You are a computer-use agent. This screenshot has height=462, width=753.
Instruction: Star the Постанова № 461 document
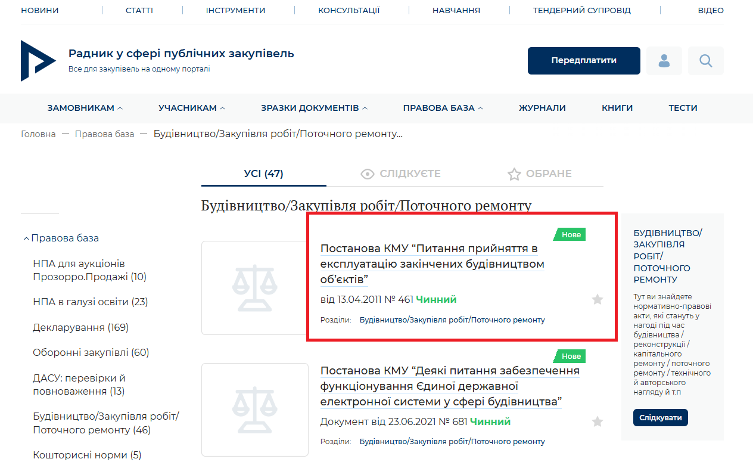[x=598, y=299]
